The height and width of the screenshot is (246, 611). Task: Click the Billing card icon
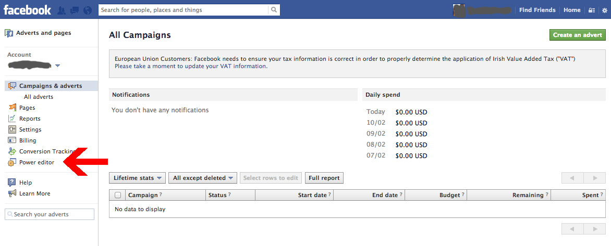tap(13, 140)
